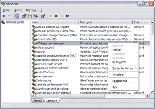Click icon beside Carte à puce
The image size is (155, 109).
pos(34,80)
